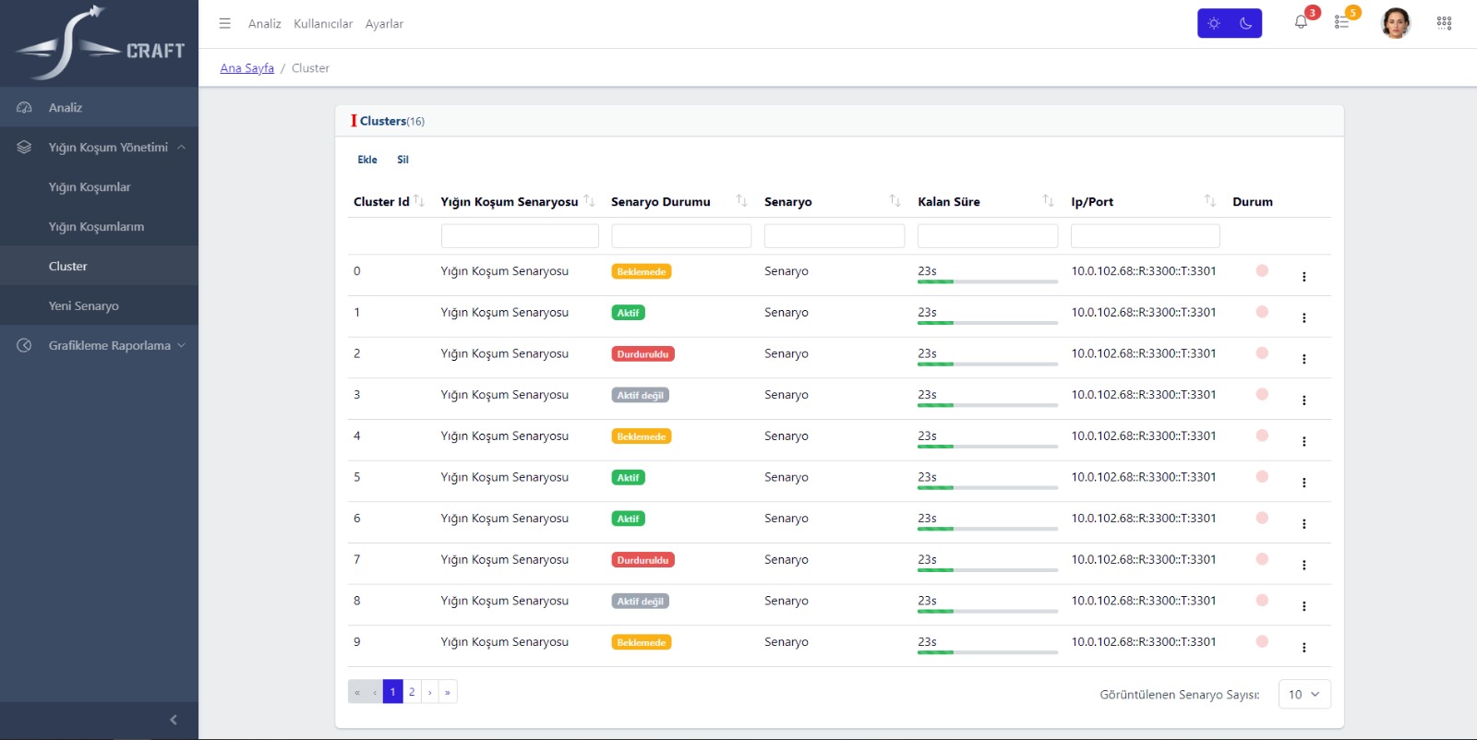Image resolution: width=1477 pixels, height=740 pixels.
Task: Open Kullanıcılar top menu item
Action: click(322, 24)
